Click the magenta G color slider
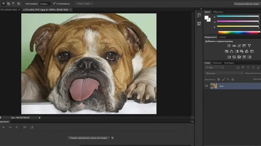Viewport: 261px width, 146px height. click(x=238, y=21)
